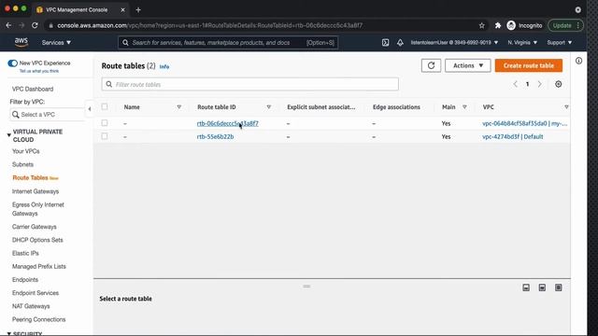The height and width of the screenshot is (336, 598).
Task: Set split panel to medium size icon
Action: point(542,287)
